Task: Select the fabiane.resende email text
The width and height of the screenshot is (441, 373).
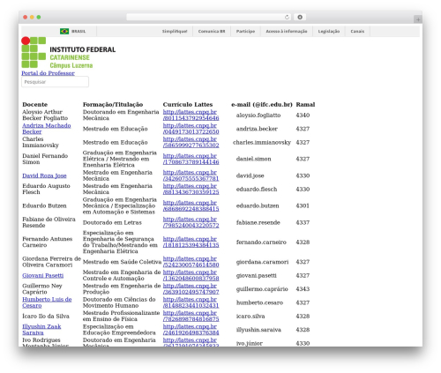Action: [x=258, y=222]
